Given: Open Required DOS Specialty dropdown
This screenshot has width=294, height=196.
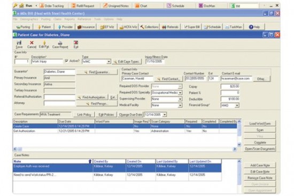Looking at the screenshot, I should coord(180,93).
